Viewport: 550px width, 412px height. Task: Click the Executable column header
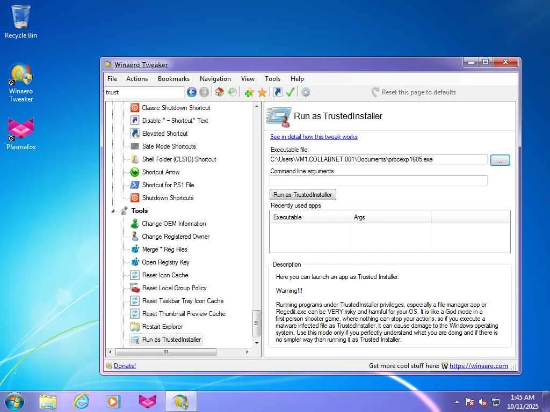pos(310,217)
